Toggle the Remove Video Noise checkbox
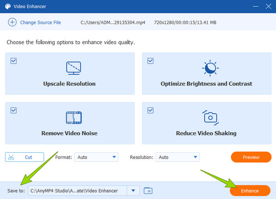276x199 pixels. point(13,111)
